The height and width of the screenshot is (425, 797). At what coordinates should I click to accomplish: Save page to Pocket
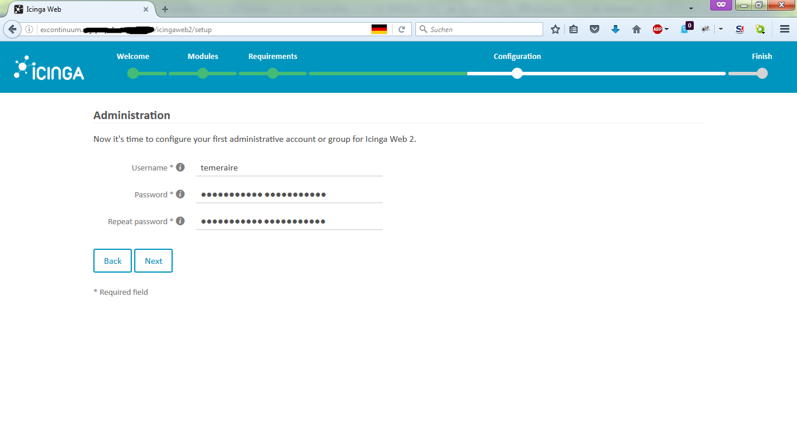(x=595, y=29)
